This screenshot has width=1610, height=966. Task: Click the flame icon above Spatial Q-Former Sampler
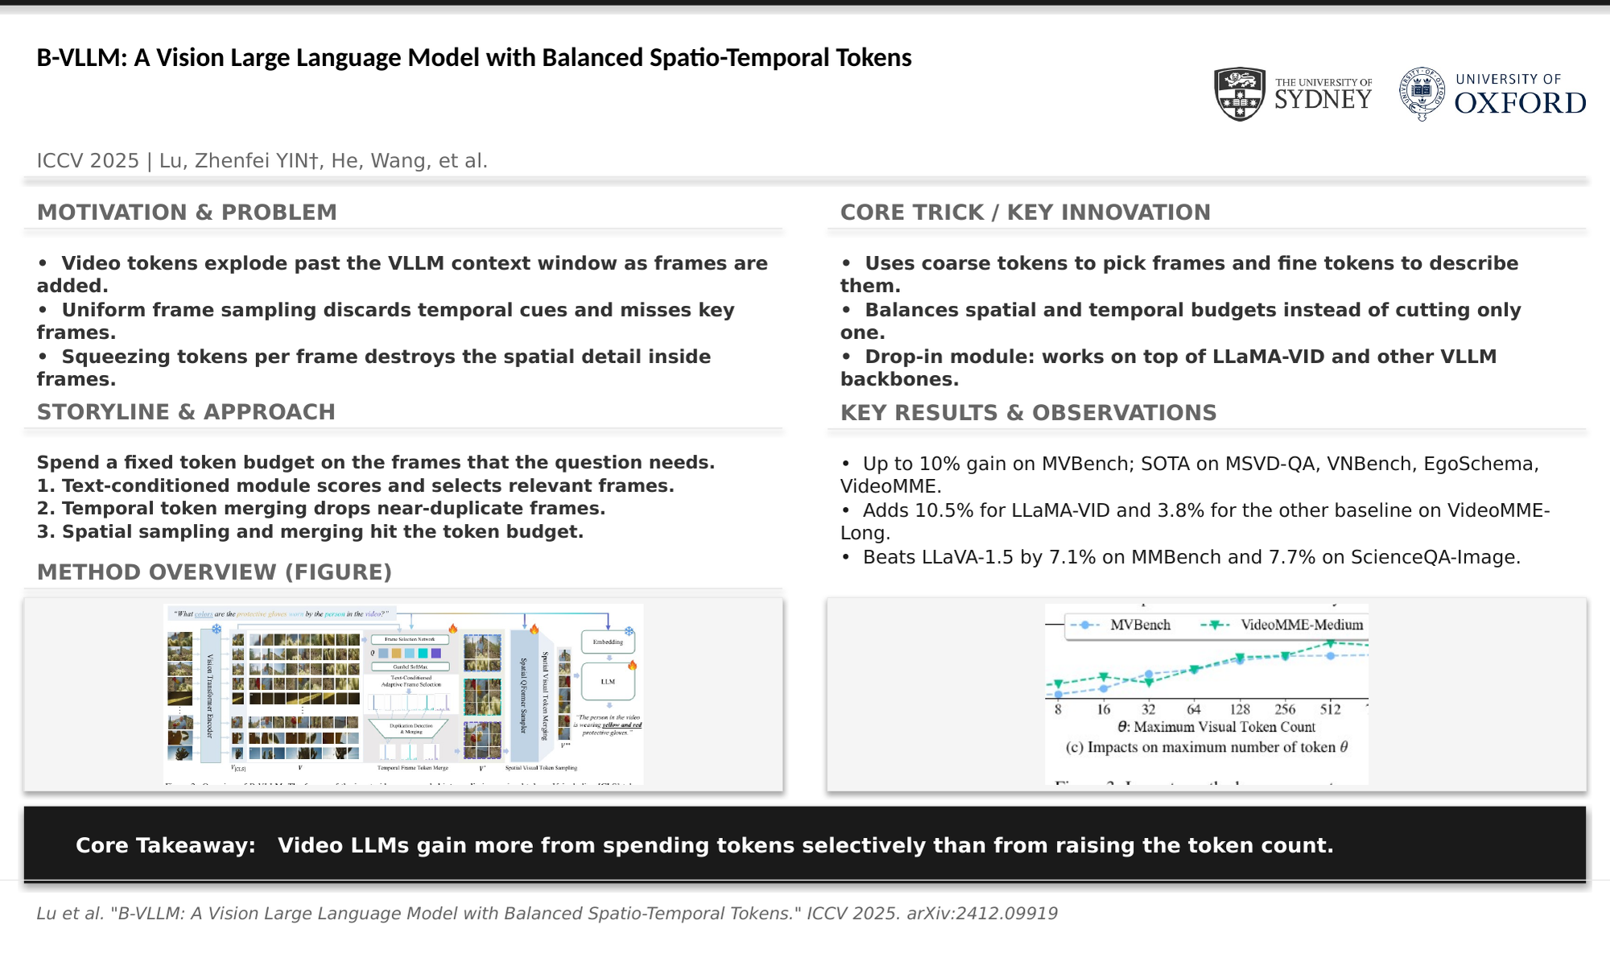(x=534, y=628)
